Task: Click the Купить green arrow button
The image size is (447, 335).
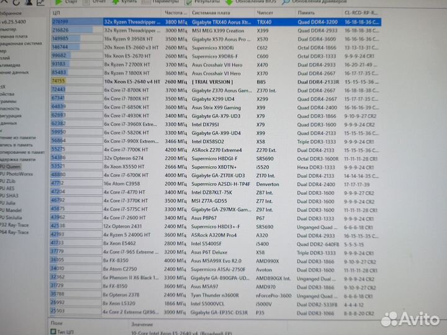Action: click(124, 2)
